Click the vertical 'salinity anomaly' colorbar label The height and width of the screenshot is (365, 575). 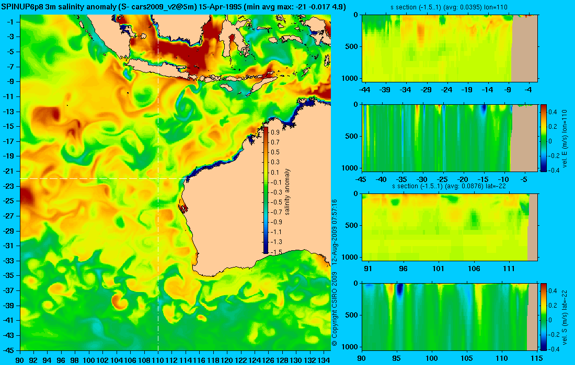[287, 191]
